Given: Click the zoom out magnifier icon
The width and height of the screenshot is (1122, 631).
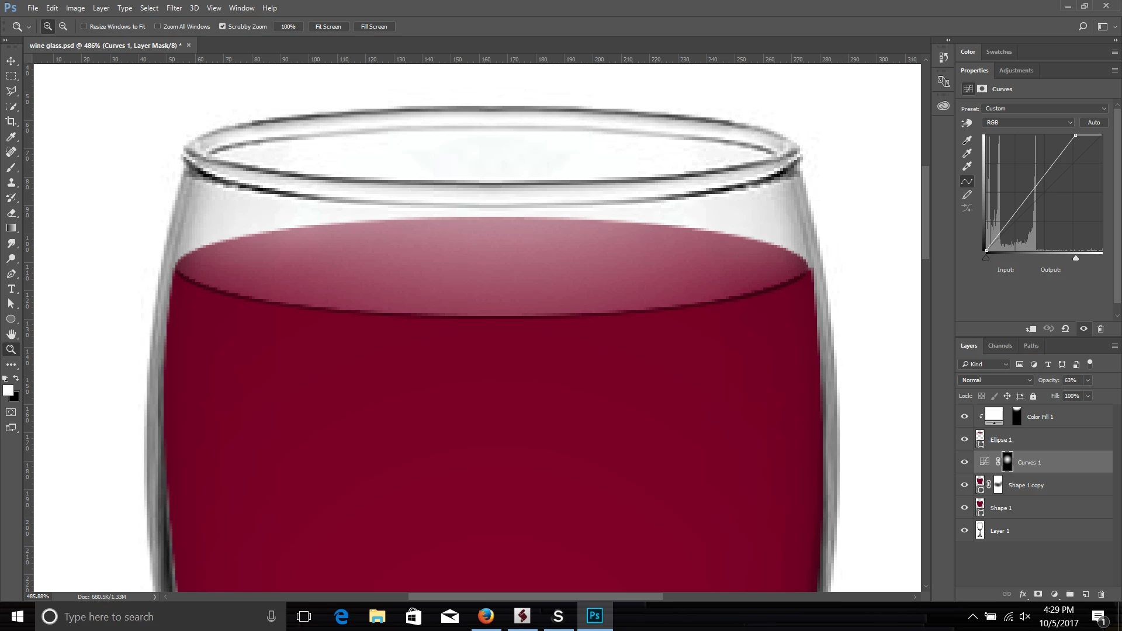Looking at the screenshot, I should tap(63, 26).
